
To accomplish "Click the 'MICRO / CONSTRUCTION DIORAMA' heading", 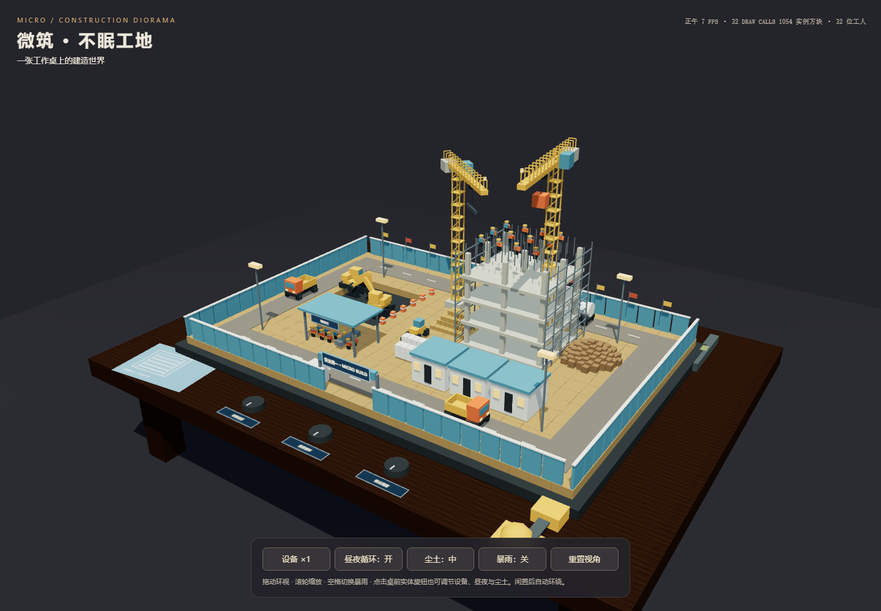I will click(x=96, y=20).
